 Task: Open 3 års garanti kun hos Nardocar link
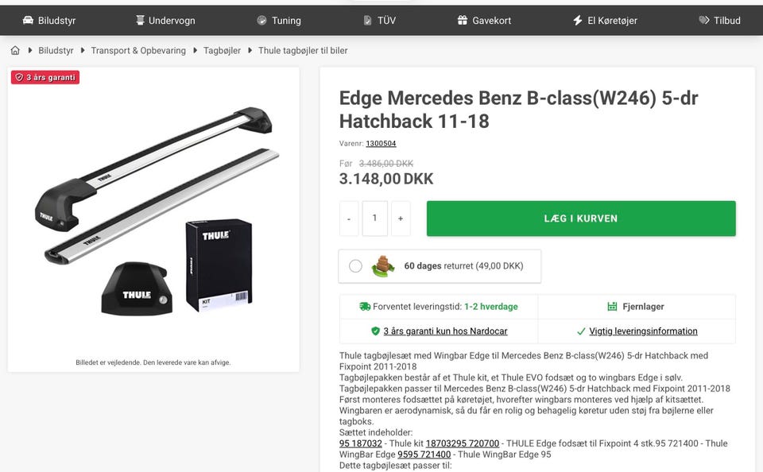(445, 331)
